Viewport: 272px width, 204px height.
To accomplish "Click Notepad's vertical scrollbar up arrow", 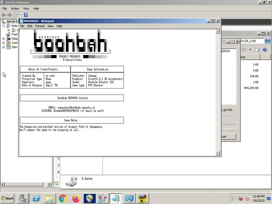I will pos(218,31).
